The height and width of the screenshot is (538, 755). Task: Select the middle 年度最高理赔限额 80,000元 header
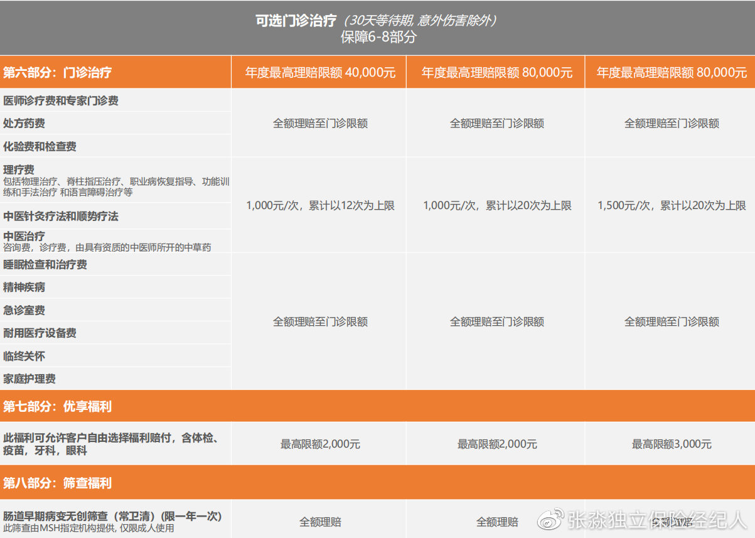pyautogui.click(x=495, y=72)
